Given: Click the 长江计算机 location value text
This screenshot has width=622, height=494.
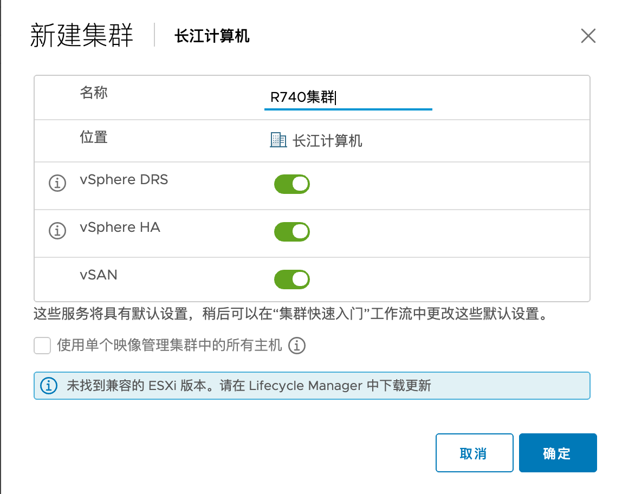Looking at the screenshot, I should tap(327, 141).
